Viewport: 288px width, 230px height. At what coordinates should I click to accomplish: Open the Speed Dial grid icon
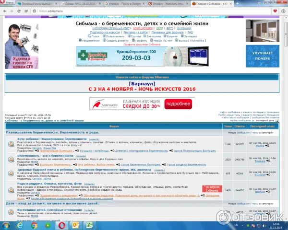click(26, 11)
